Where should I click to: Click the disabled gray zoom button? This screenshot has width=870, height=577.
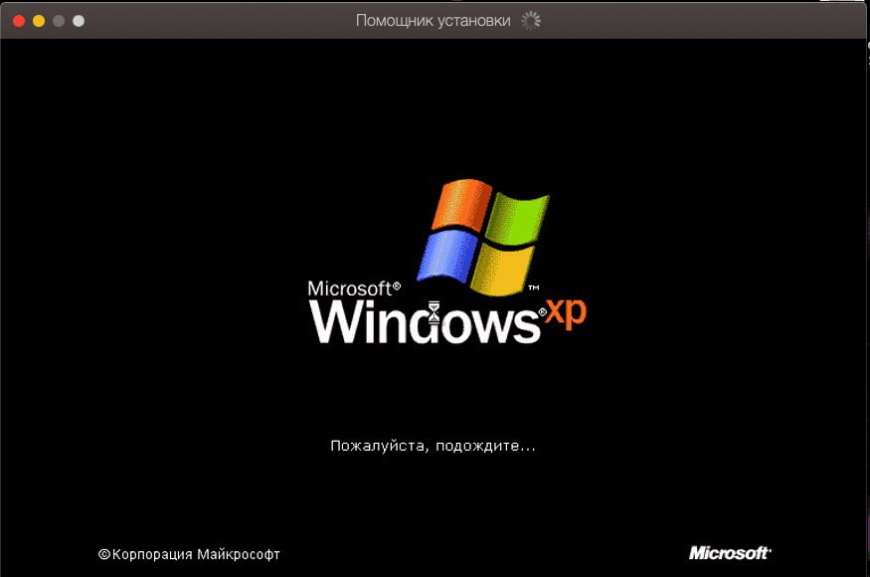pyautogui.click(x=59, y=21)
